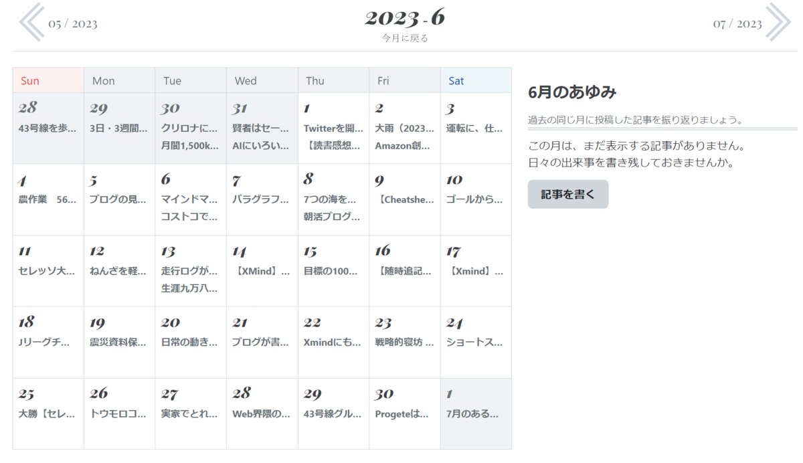
Task: Open the 【Xmind】 entry on the 17th
Action: (475, 271)
